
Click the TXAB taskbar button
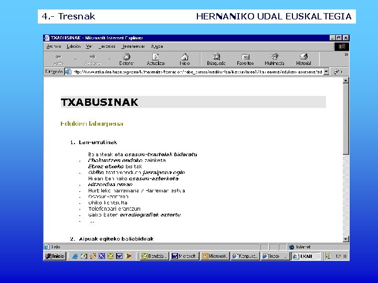[306, 256]
